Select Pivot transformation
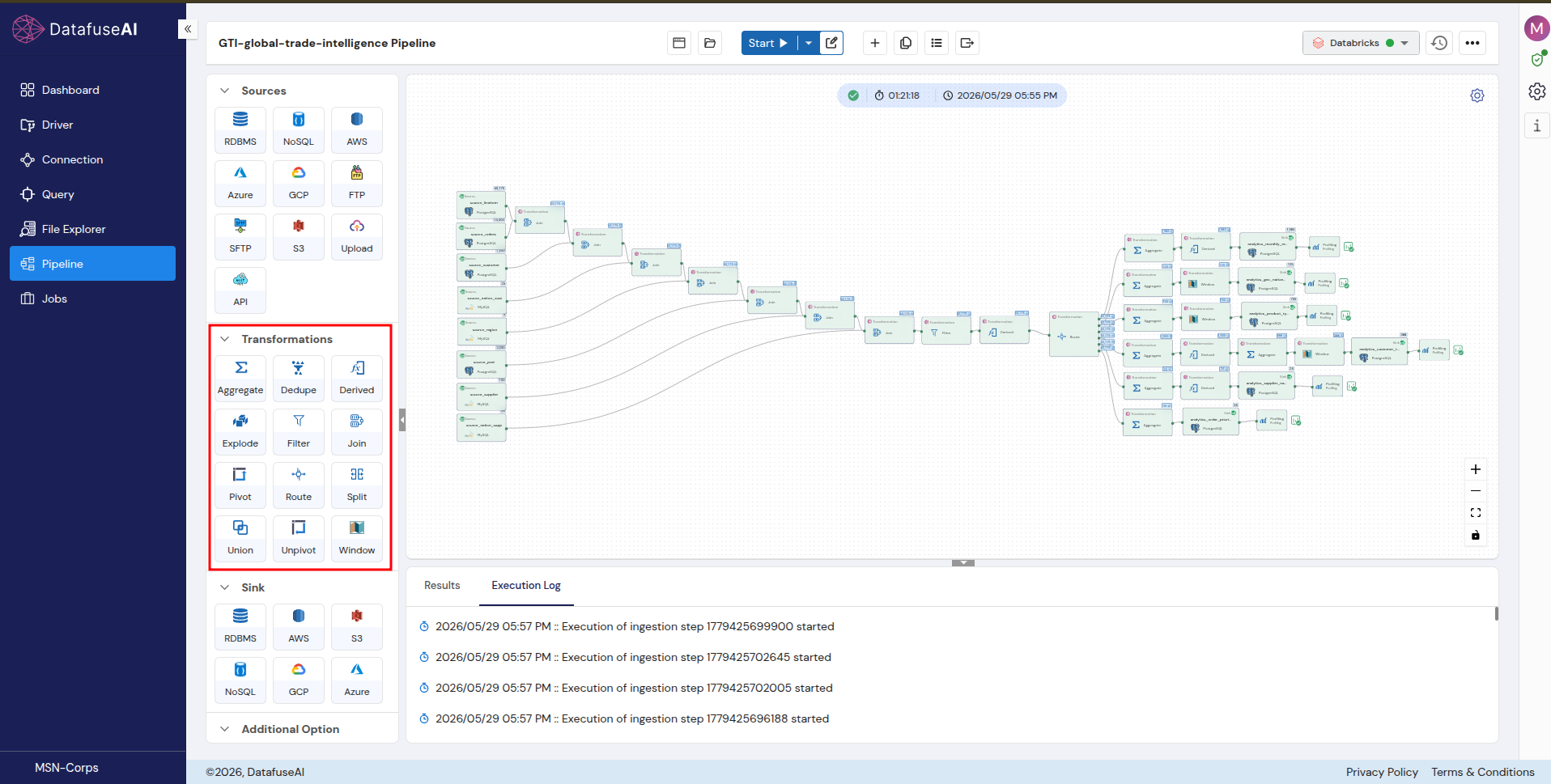This screenshot has width=1551, height=784. coord(240,485)
